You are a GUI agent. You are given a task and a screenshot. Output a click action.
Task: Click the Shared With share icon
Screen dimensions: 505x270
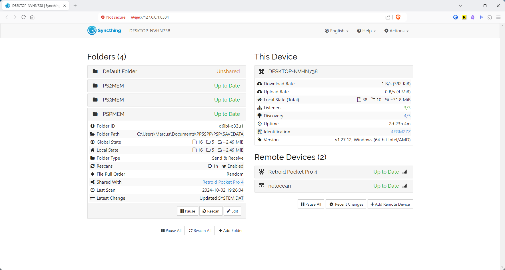pyautogui.click(x=93, y=182)
